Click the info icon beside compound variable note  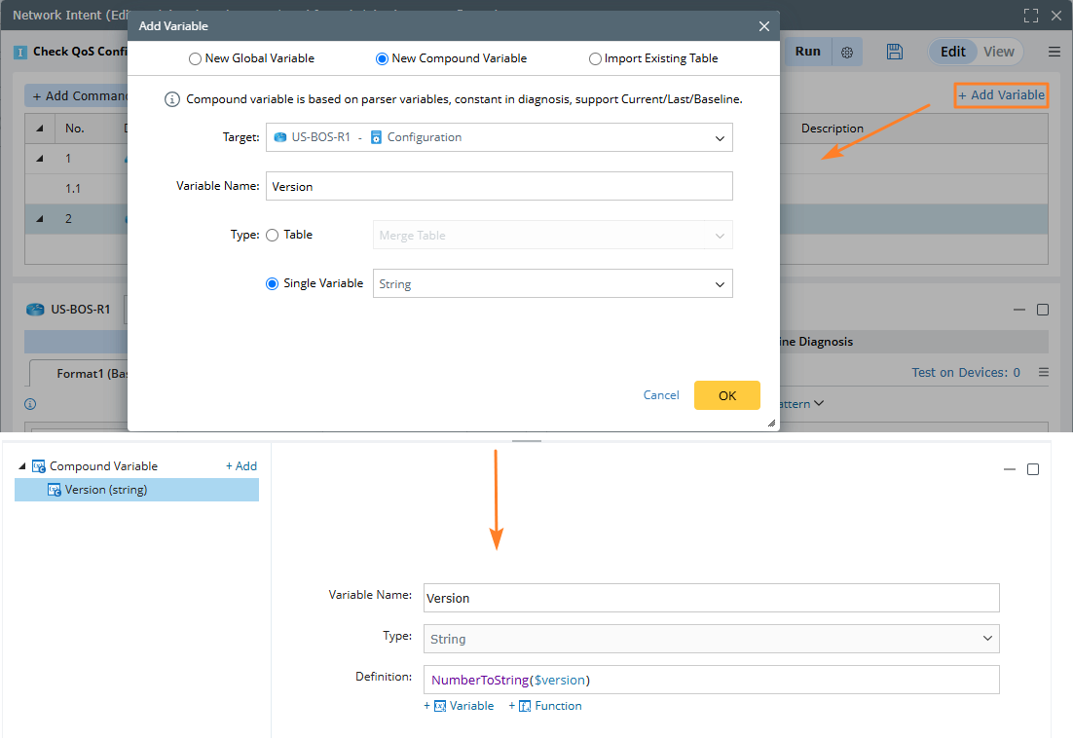(172, 99)
